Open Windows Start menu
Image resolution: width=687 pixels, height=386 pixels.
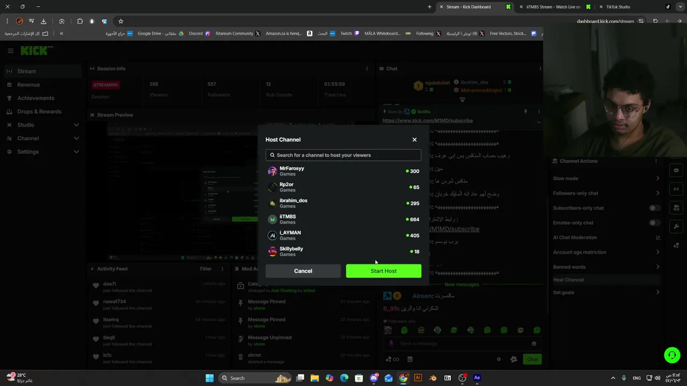coord(210,378)
